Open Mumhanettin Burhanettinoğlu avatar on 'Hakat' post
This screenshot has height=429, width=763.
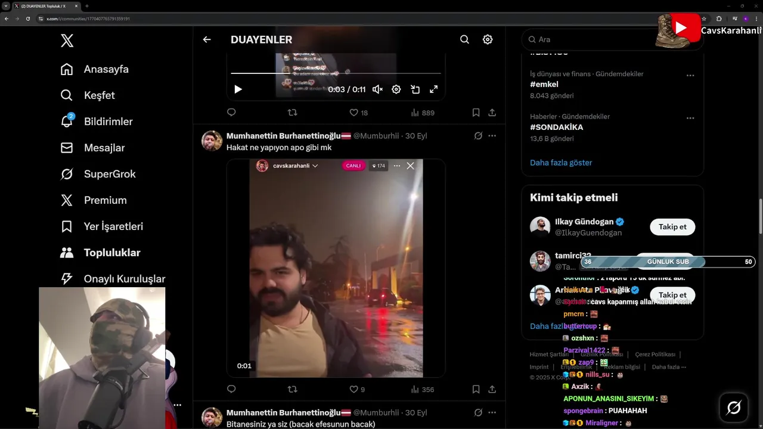pyautogui.click(x=212, y=141)
